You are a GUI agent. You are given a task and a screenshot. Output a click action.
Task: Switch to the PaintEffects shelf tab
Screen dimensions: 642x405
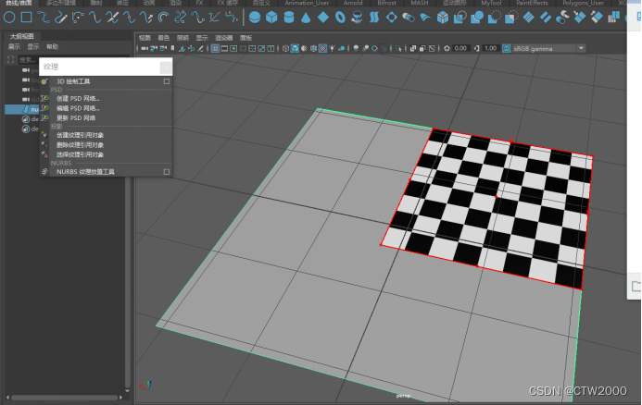pos(532,3)
